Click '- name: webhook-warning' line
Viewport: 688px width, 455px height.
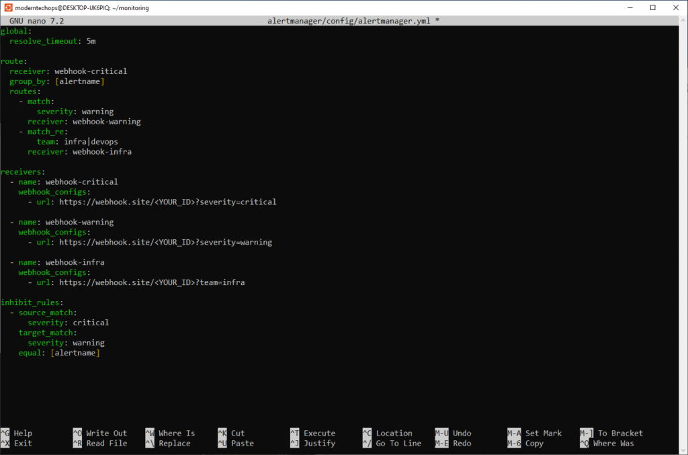(62, 222)
